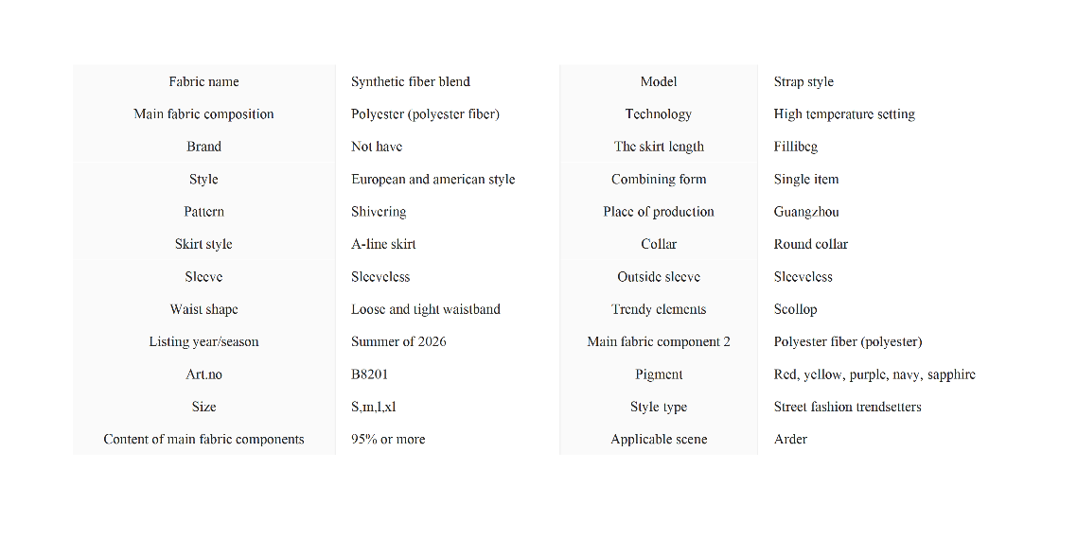The width and height of the screenshot is (1077, 539).
Task: Click the "Guangzhou" place of production
Action: click(806, 212)
